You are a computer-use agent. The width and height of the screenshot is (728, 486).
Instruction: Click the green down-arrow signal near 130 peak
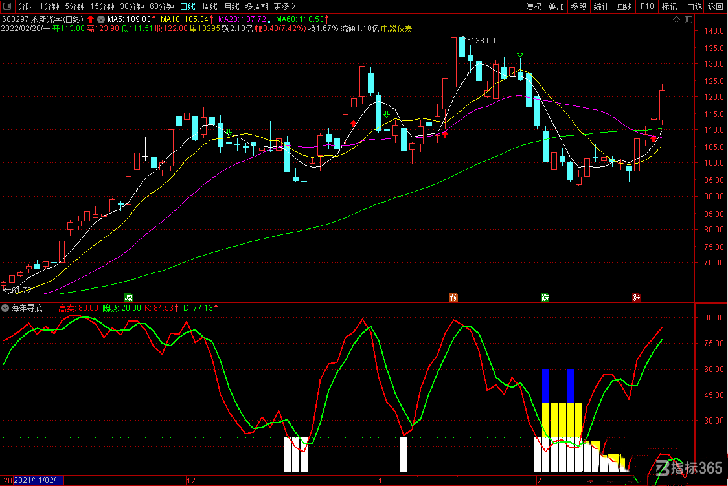521,53
